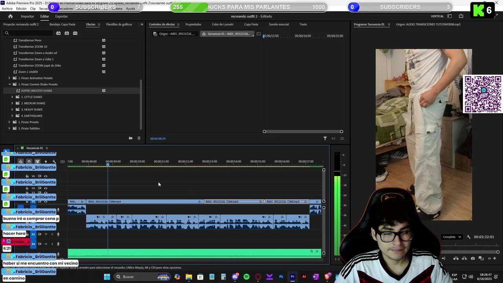Open Program Monitor button editor plus icon
503x283 pixels.
[494, 258]
